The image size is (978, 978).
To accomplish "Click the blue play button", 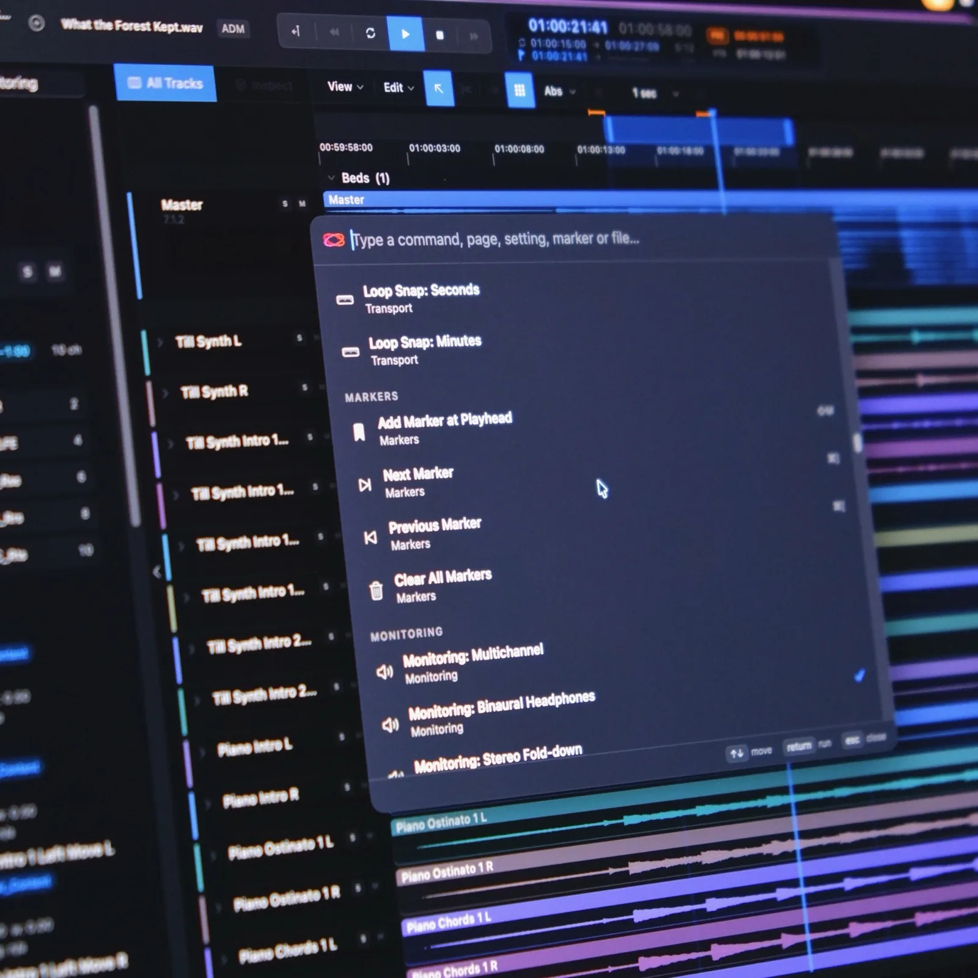I will pyautogui.click(x=405, y=34).
